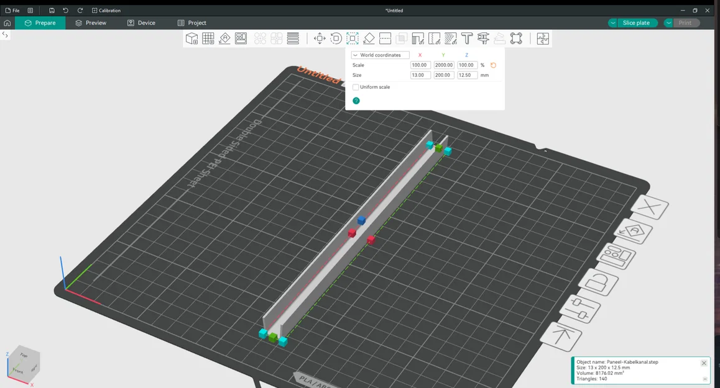The width and height of the screenshot is (720, 388).
Task: Click the 'Object name: Paneel-Kabelkanal.step' text
Action: click(617, 362)
